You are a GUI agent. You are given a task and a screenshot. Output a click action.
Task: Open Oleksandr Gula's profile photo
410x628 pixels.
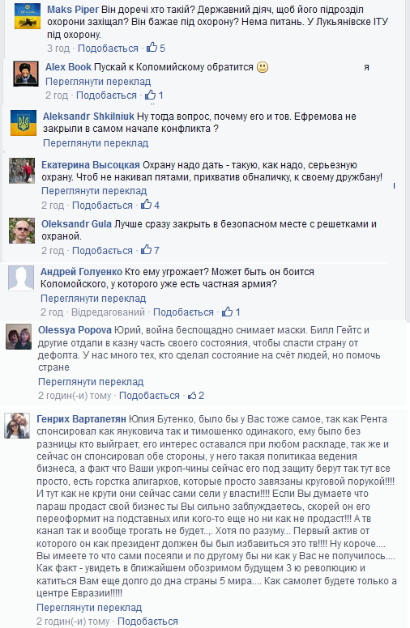[22, 231]
